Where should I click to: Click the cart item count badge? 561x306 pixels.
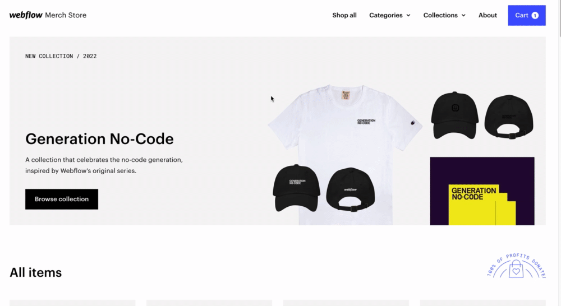(x=535, y=15)
